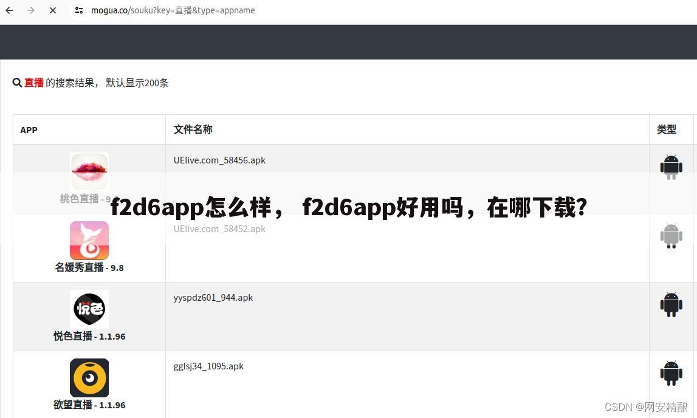
Task: Open the 名媛秀直播 app icon
Action: [x=89, y=241]
